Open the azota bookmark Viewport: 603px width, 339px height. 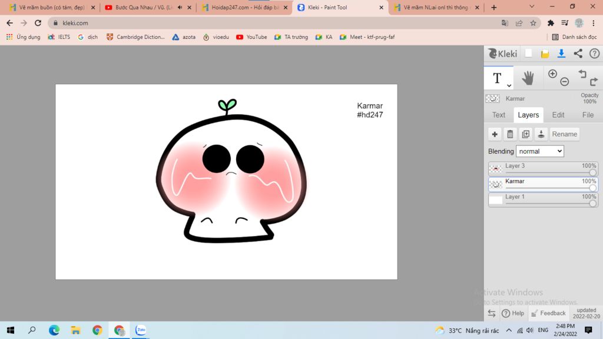[184, 37]
